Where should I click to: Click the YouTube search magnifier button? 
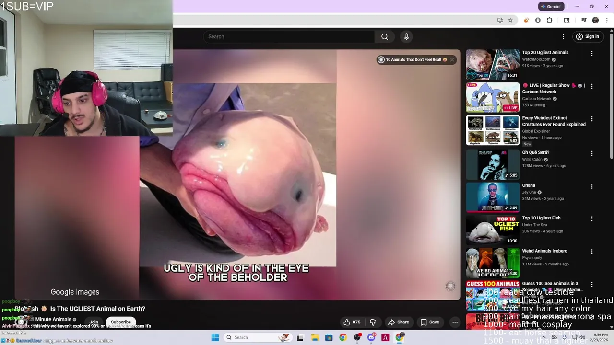pyautogui.click(x=385, y=36)
